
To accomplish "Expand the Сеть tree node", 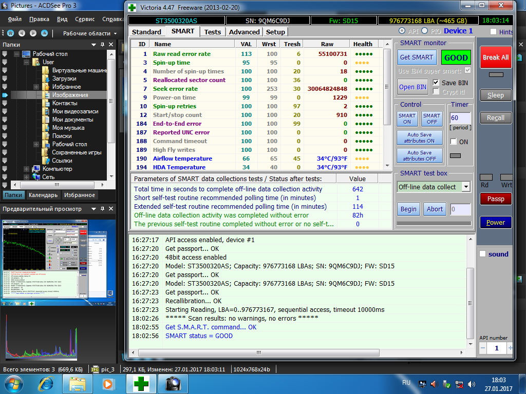I will pos(26,177).
